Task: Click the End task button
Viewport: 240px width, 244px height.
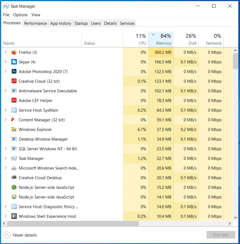Action: click(221, 235)
